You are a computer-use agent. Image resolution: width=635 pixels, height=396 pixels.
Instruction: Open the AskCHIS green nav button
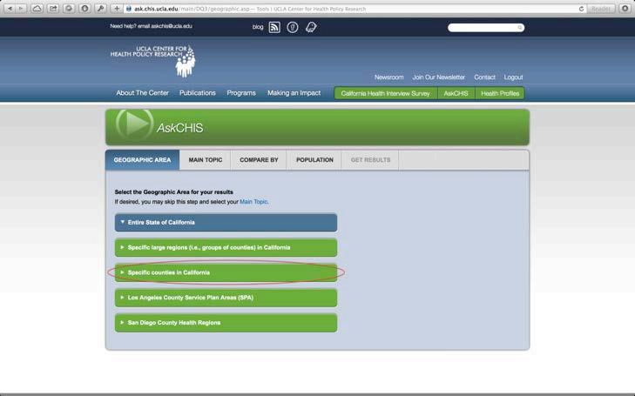coord(456,93)
